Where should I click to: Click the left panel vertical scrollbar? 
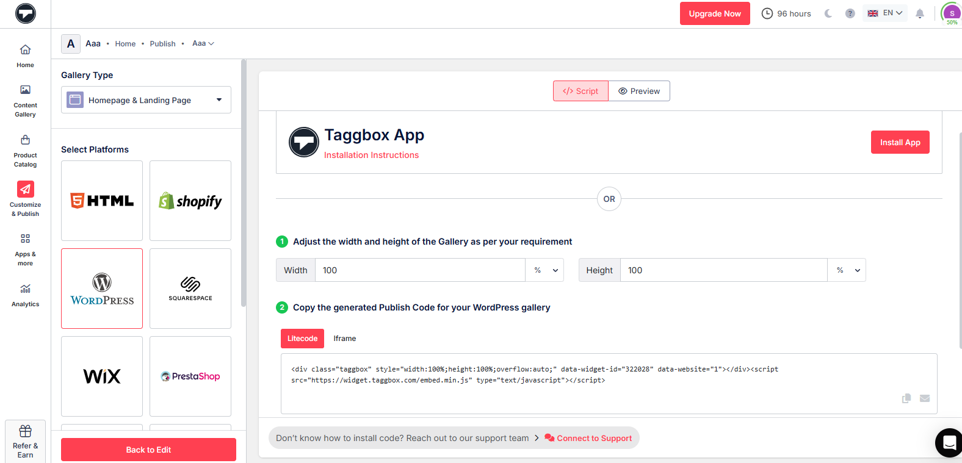click(x=244, y=183)
